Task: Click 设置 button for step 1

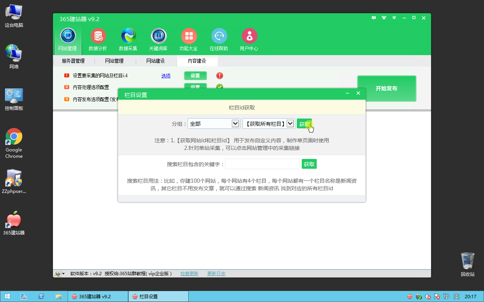Action: click(195, 75)
